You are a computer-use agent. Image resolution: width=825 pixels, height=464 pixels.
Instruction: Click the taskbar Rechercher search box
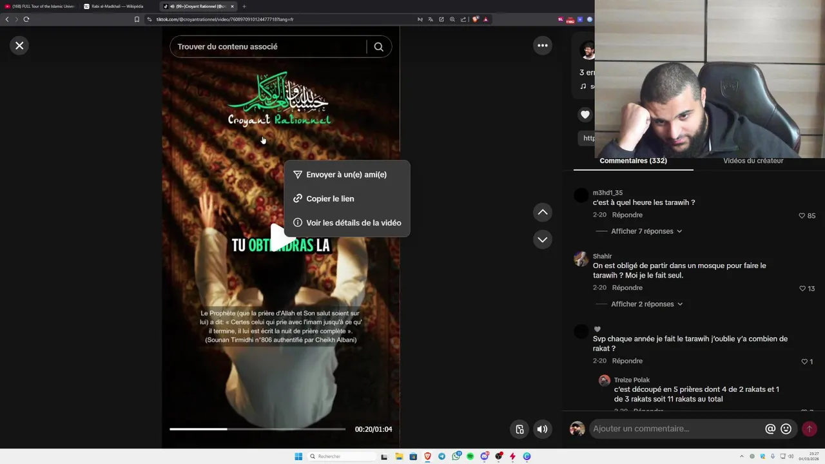340,456
